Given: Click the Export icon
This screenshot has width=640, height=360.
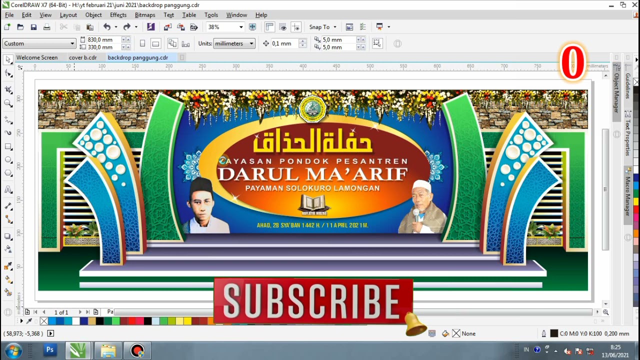Looking at the screenshot, I should 180,27.
